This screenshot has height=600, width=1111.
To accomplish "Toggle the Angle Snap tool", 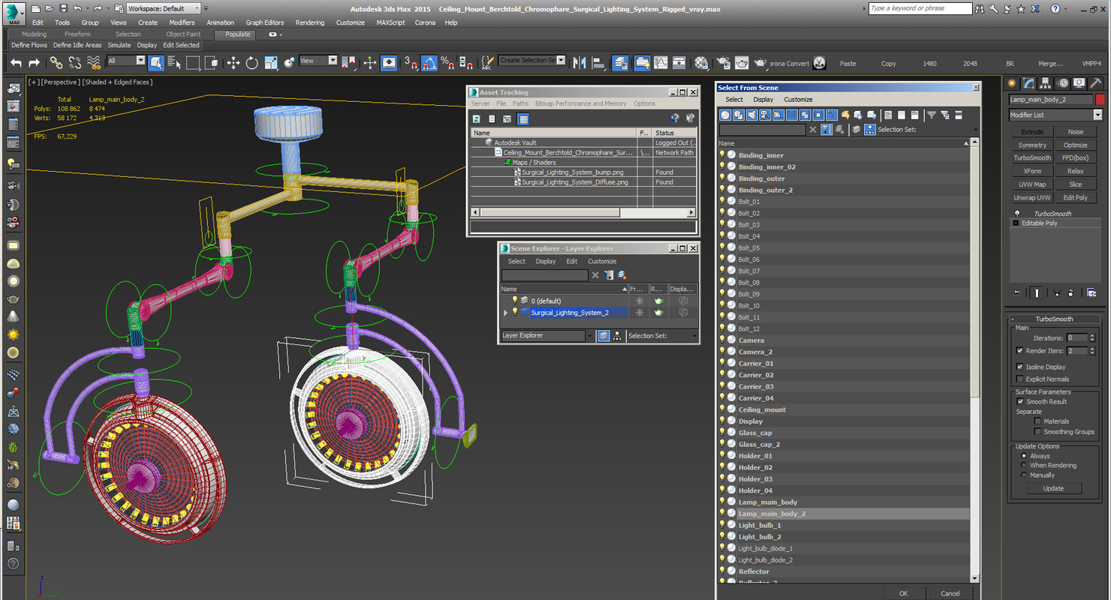I will pos(429,63).
